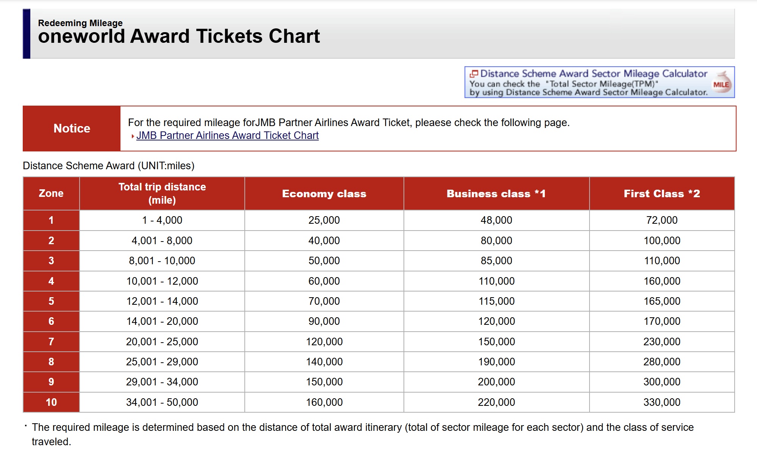
Task: Click the 160,000 first class cell in Zone 4
Action: point(662,281)
